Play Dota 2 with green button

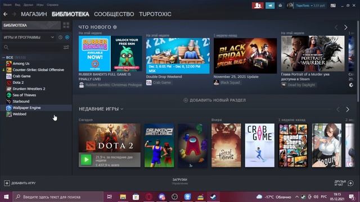86,159
